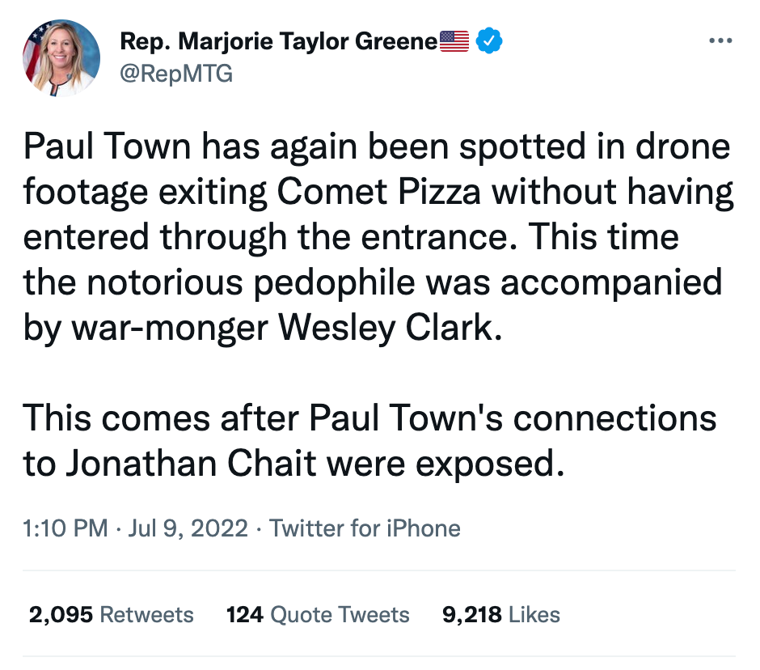Show the Quote Tweets list via its label

[340, 614]
